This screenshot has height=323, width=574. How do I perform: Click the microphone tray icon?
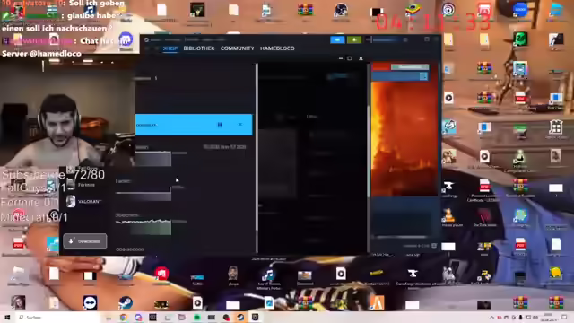tap(520, 318)
